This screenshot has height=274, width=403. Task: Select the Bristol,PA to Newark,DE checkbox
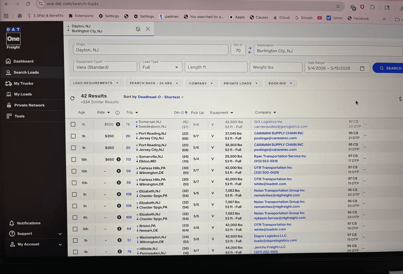point(75,229)
